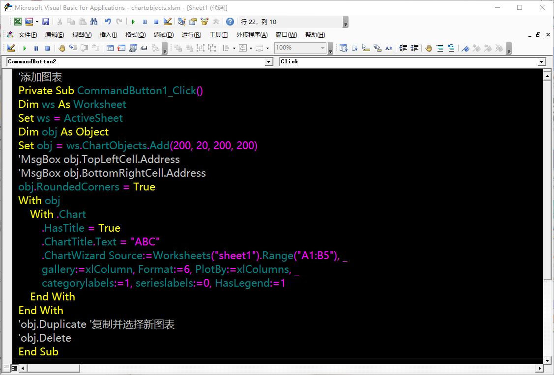This screenshot has width=554, height=375.
Task: Open the 调试(D) menu
Action: pyautogui.click(x=164, y=34)
